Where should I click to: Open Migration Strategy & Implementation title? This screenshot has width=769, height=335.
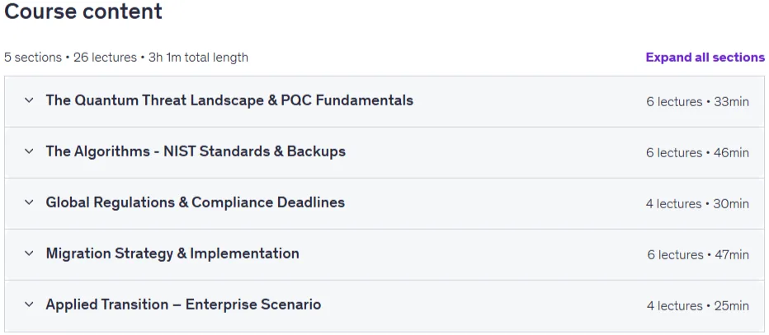172,254
